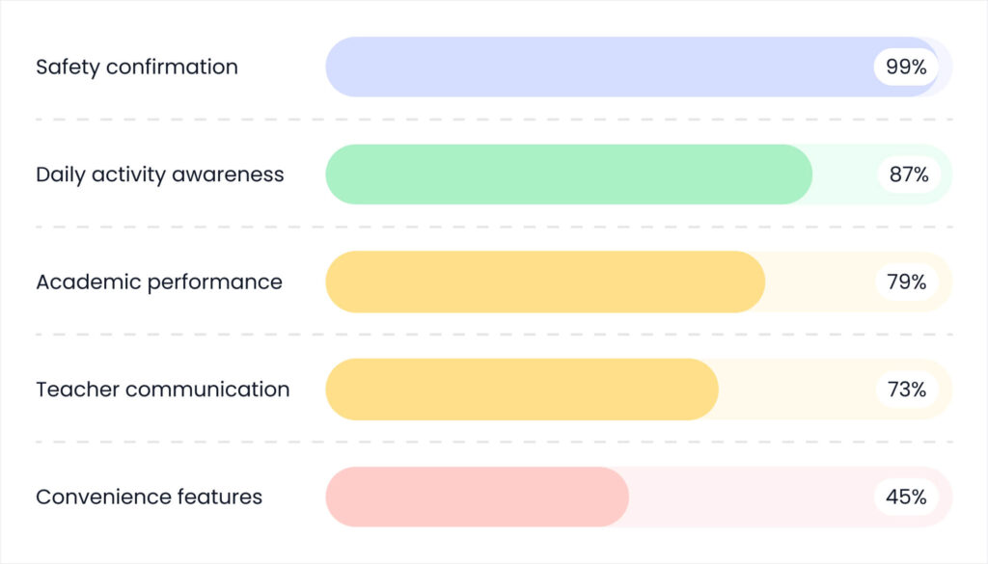Click the dashed divider below Safety confirmation
This screenshot has height=564, width=988.
click(x=494, y=120)
